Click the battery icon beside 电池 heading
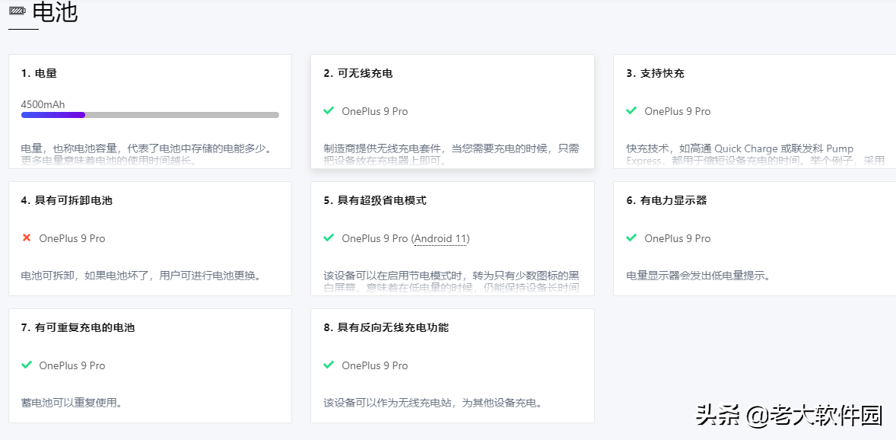Image resolution: width=896 pixels, height=440 pixels. pyautogui.click(x=17, y=11)
